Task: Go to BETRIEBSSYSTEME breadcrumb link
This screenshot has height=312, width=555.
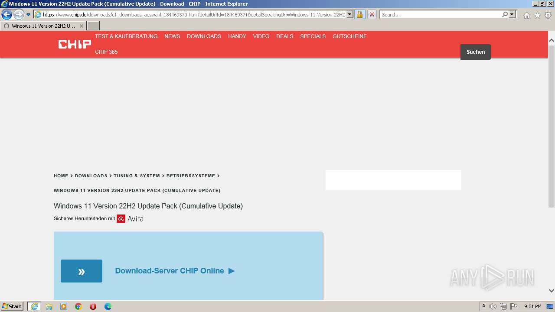Action: 191,176
